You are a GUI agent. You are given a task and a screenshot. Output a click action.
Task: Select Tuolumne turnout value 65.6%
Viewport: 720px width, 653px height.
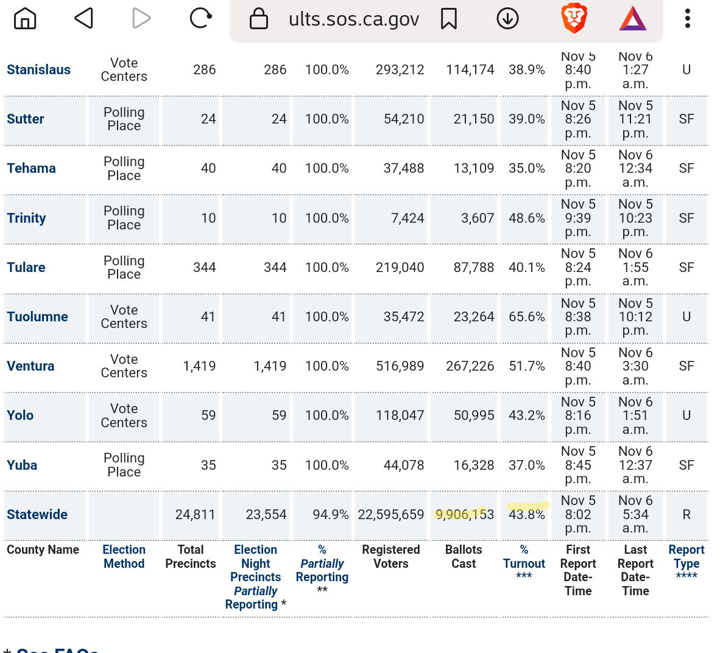tap(527, 316)
